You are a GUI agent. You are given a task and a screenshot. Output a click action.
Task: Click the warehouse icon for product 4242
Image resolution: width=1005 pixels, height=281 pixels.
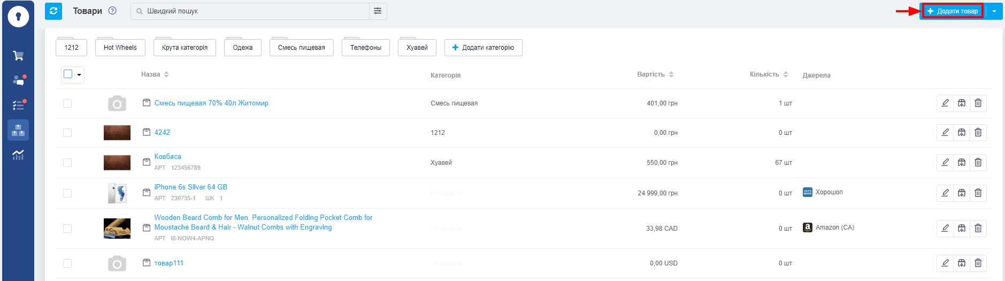pyautogui.click(x=962, y=132)
